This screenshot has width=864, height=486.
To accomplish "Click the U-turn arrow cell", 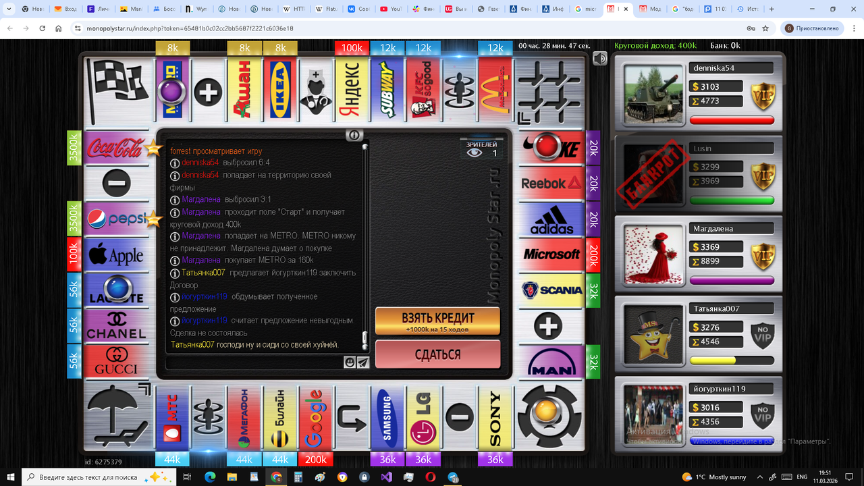I will tap(351, 417).
